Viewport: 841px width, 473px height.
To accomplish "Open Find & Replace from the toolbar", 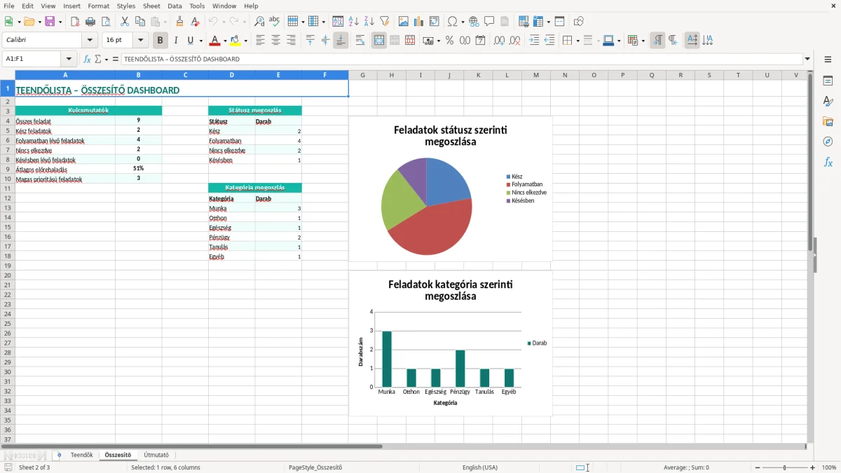I will pos(259,22).
